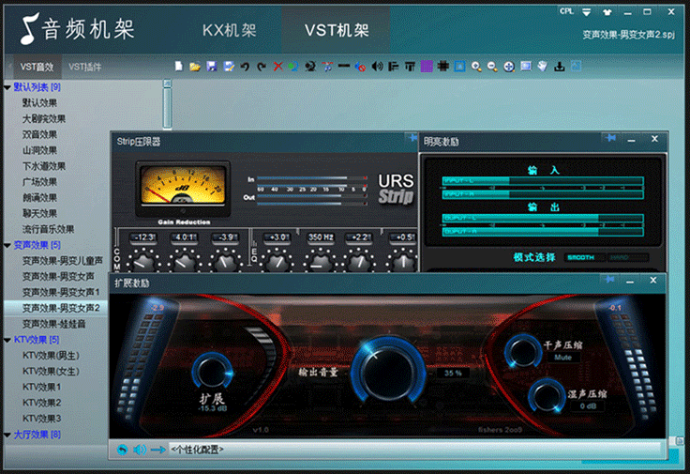
Task: Select the VST插件 tab
Action: (x=85, y=67)
